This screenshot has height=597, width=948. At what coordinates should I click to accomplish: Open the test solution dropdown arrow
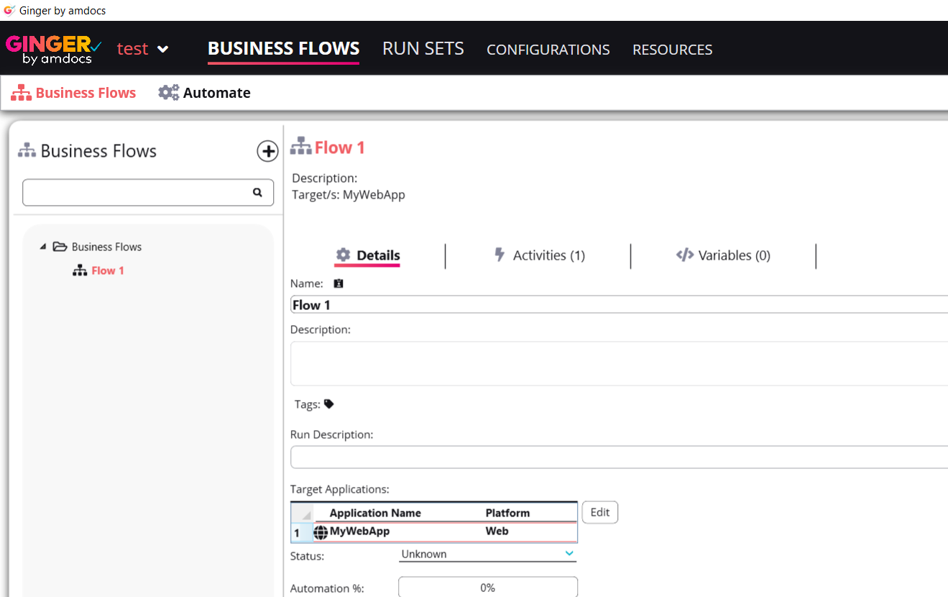[163, 50]
